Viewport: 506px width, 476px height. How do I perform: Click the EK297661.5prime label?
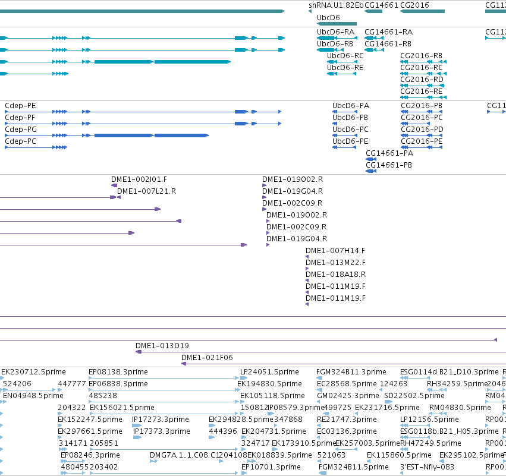pyautogui.click(x=90, y=432)
